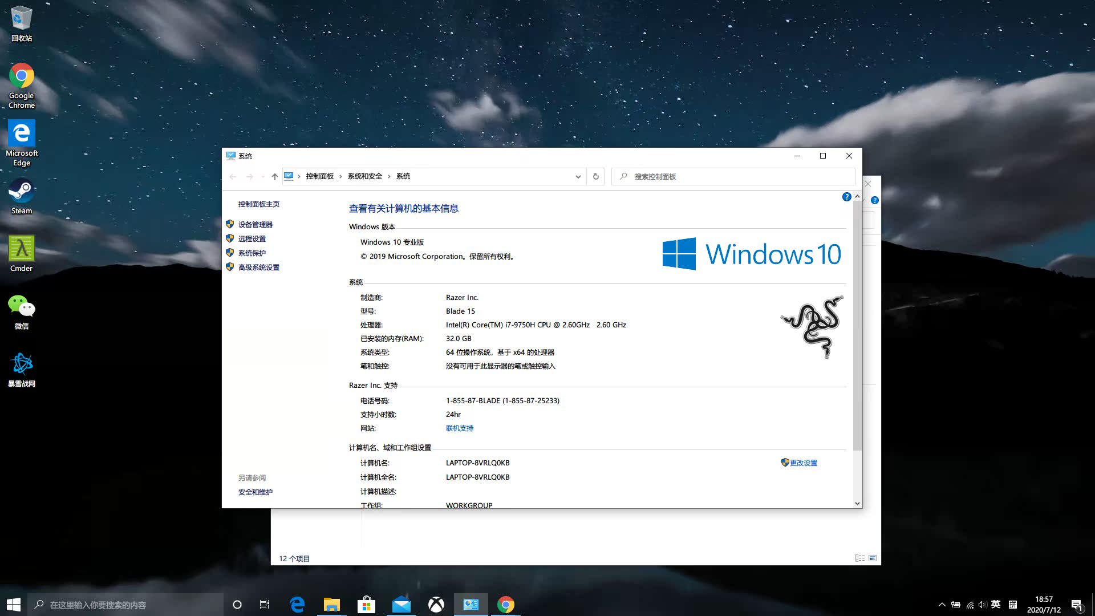Open the IME keyboard tray icon
The width and height of the screenshot is (1095, 616).
(x=1013, y=605)
